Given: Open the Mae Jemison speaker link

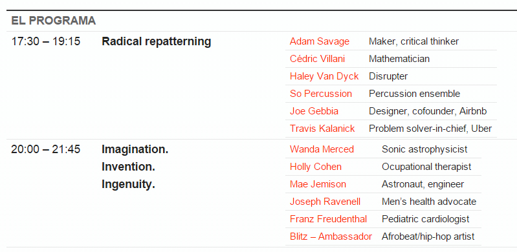Looking at the screenshot, I should click(318, 184).
